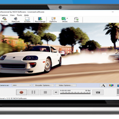Choose the Network camera source icon
Screen dimensions: 119x119
[16, 20]
